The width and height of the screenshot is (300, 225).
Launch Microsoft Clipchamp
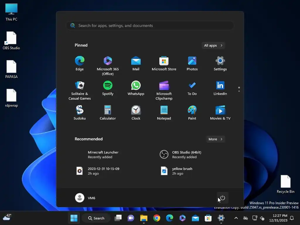click(x=164, y=90)
